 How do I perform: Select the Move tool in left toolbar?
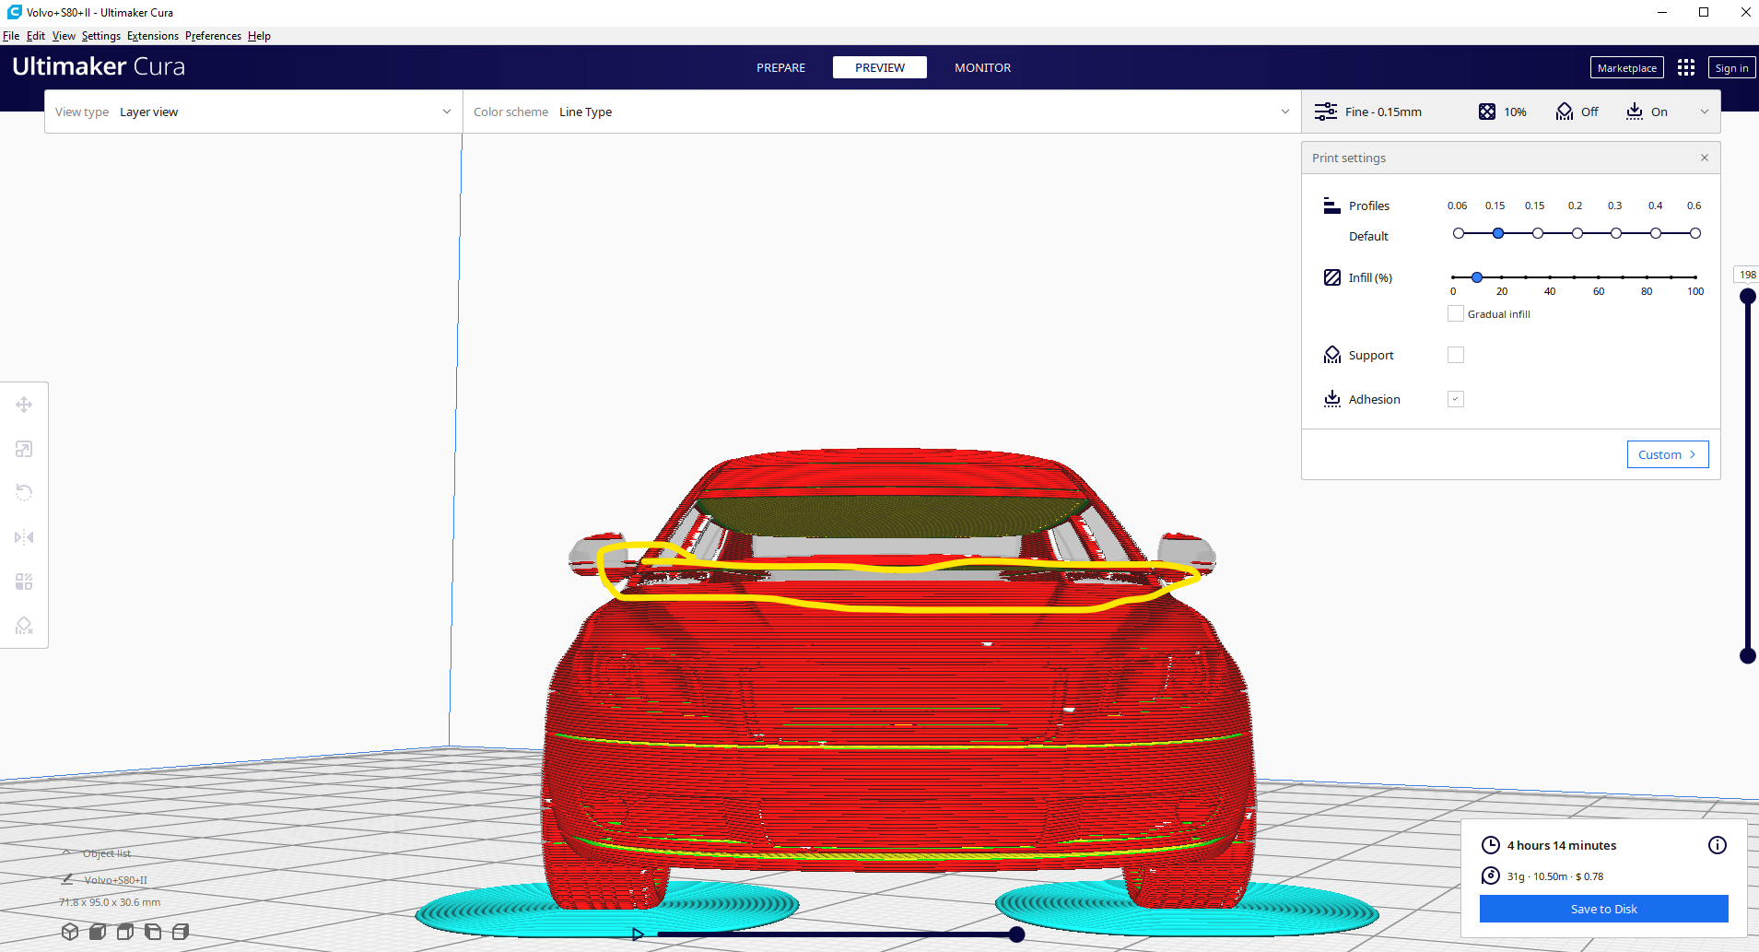(24, 405)
